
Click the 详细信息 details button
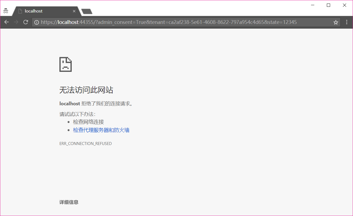tap(69, 202)
